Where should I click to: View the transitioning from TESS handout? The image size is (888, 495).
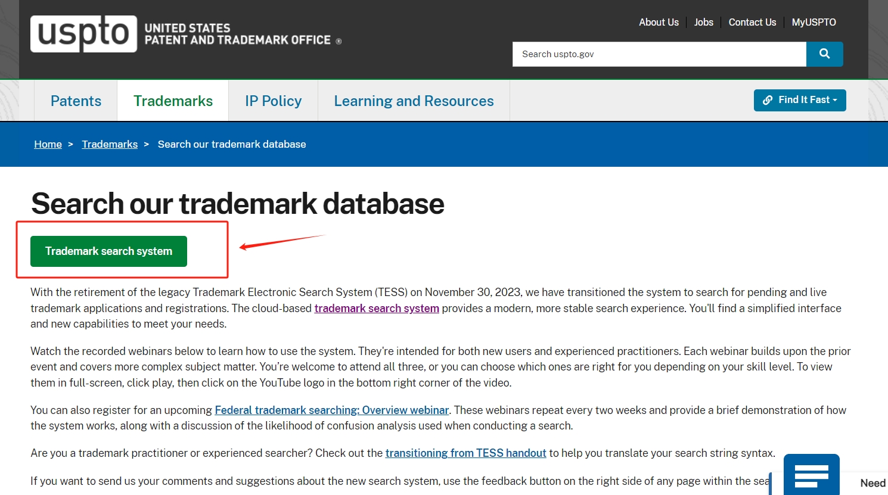465,453
